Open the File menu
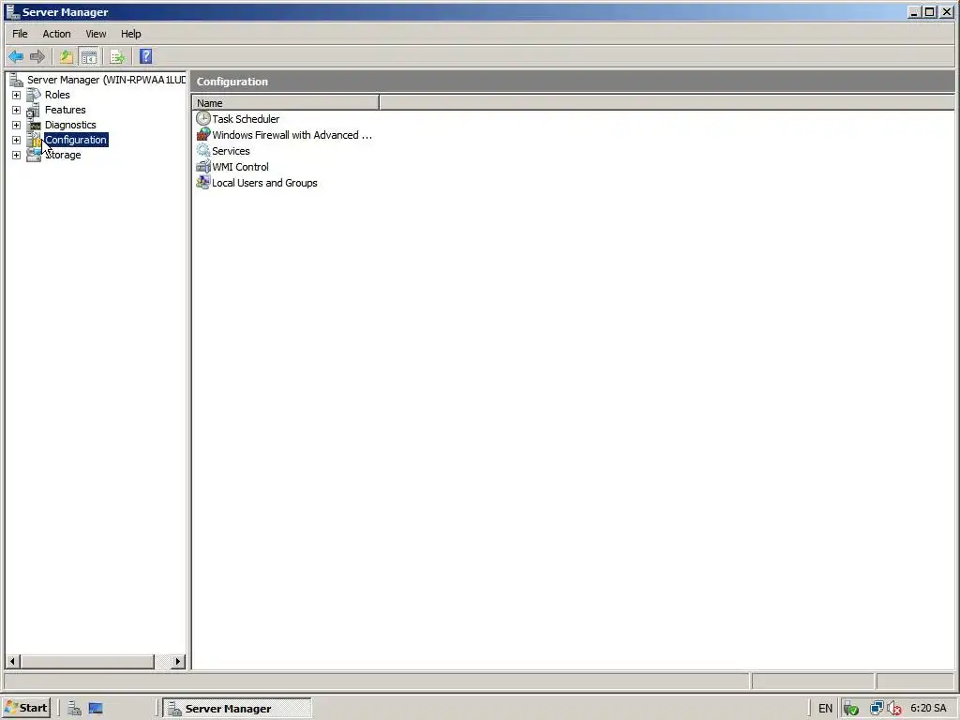Image resolution: width=960 pixels, height=720 pixels. click(x=20, y=34)
